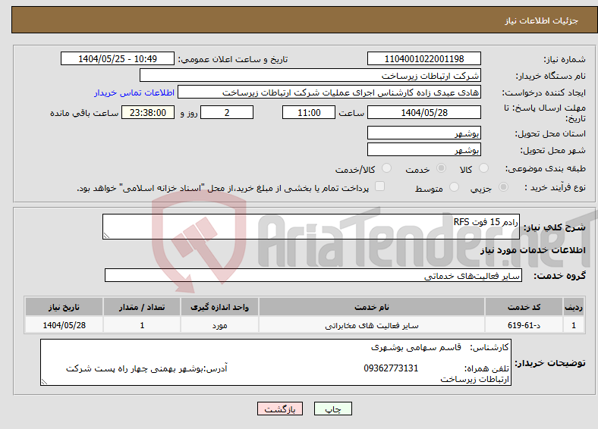
Task: Open the اطلاعات تماس خریدار link
Action: pyautogui.click(x=134, y=92)
